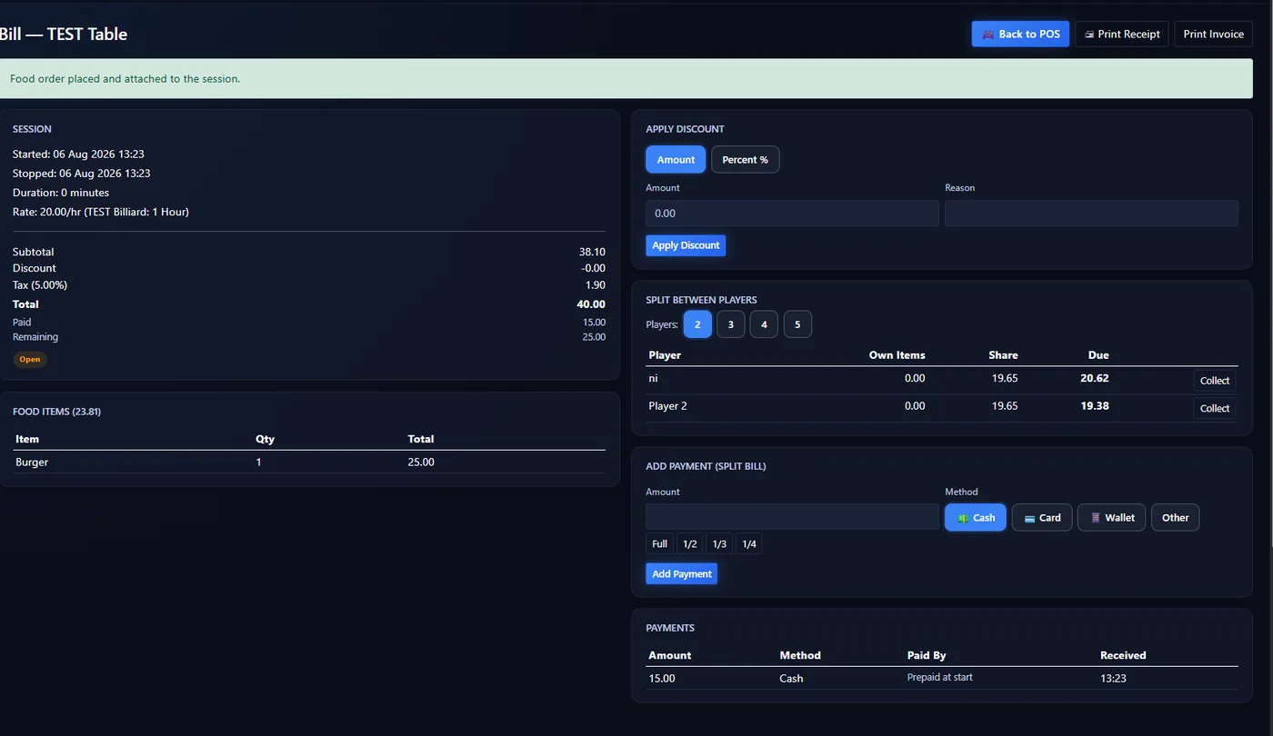Apply the discount

click(686, 245)
